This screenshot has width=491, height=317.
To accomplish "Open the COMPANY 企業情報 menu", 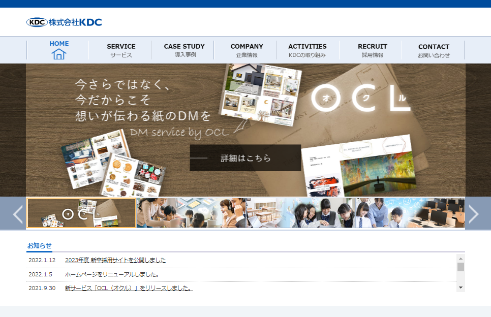I will (x=247, y=50).
